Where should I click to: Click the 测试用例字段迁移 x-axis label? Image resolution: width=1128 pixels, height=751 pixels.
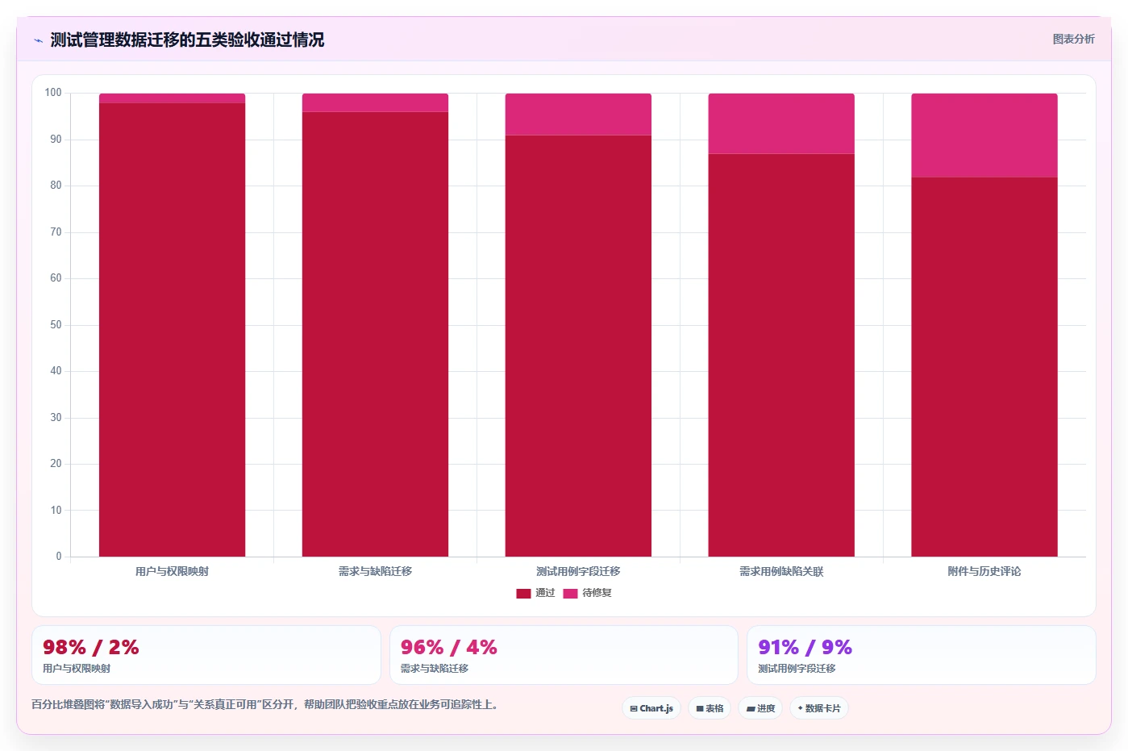[x=578, y=571]
